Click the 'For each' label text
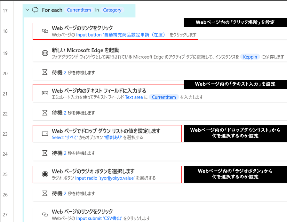 pos(52,10)
